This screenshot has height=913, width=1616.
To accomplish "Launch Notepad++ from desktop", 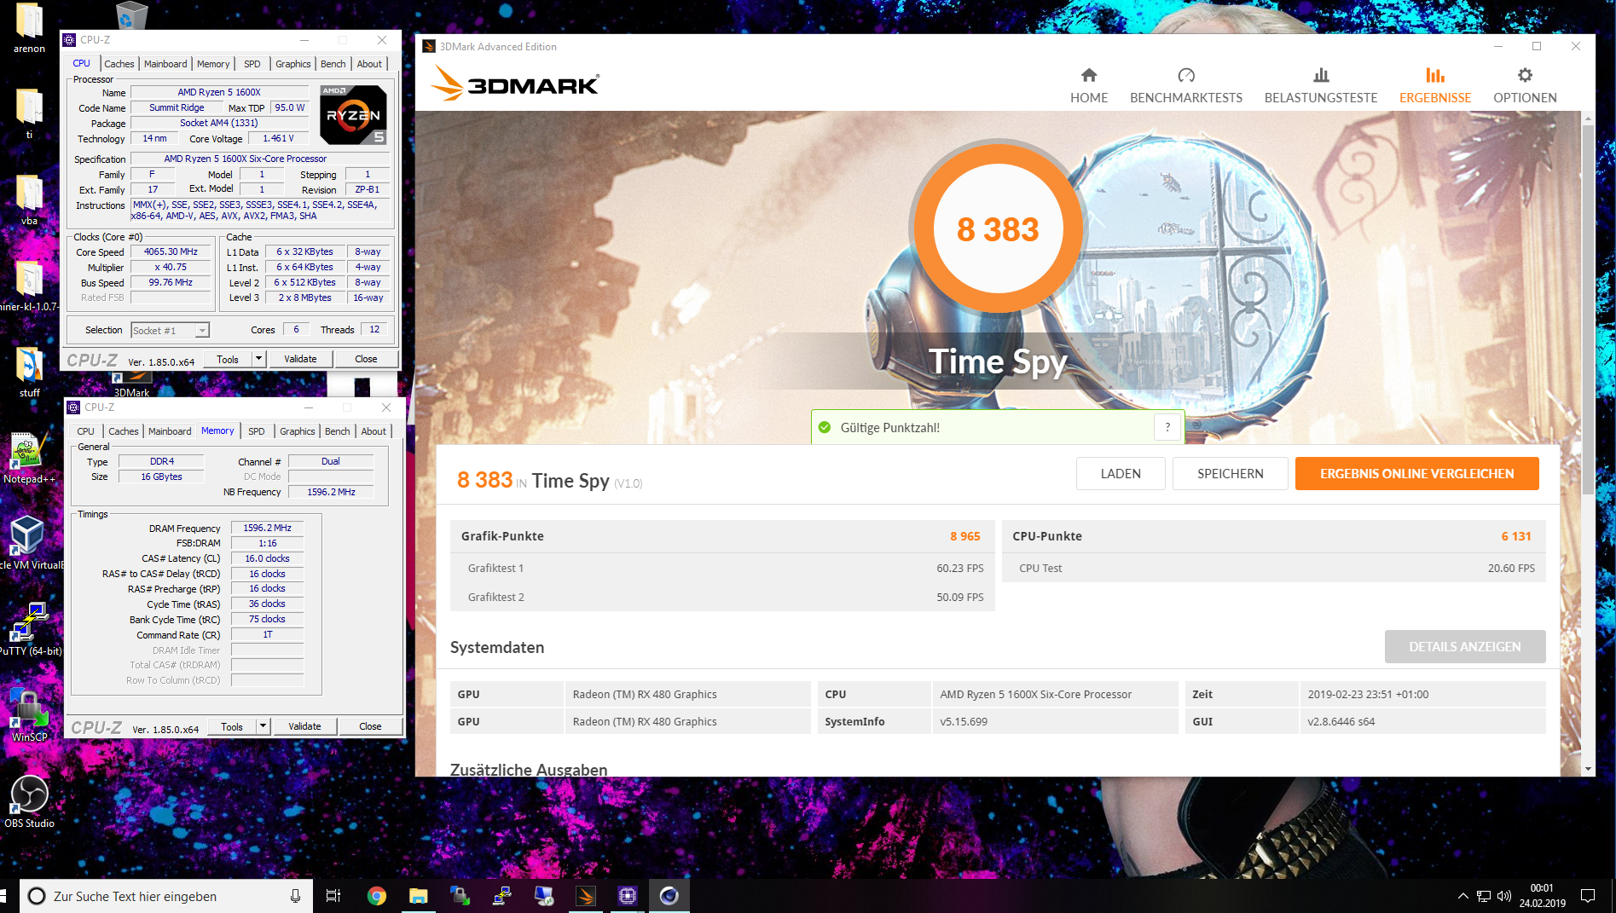I will [29, 458].
